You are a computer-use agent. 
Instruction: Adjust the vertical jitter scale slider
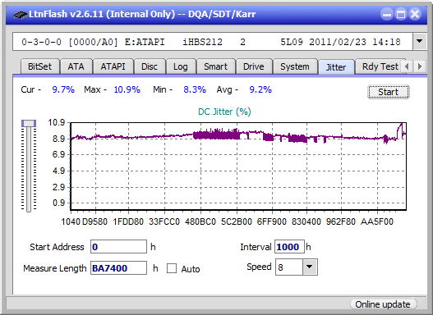point(29,124)
